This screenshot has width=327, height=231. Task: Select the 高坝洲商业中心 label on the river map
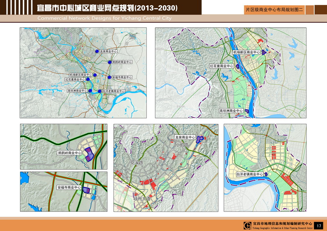pyautogui.click(x=231, y=111)
